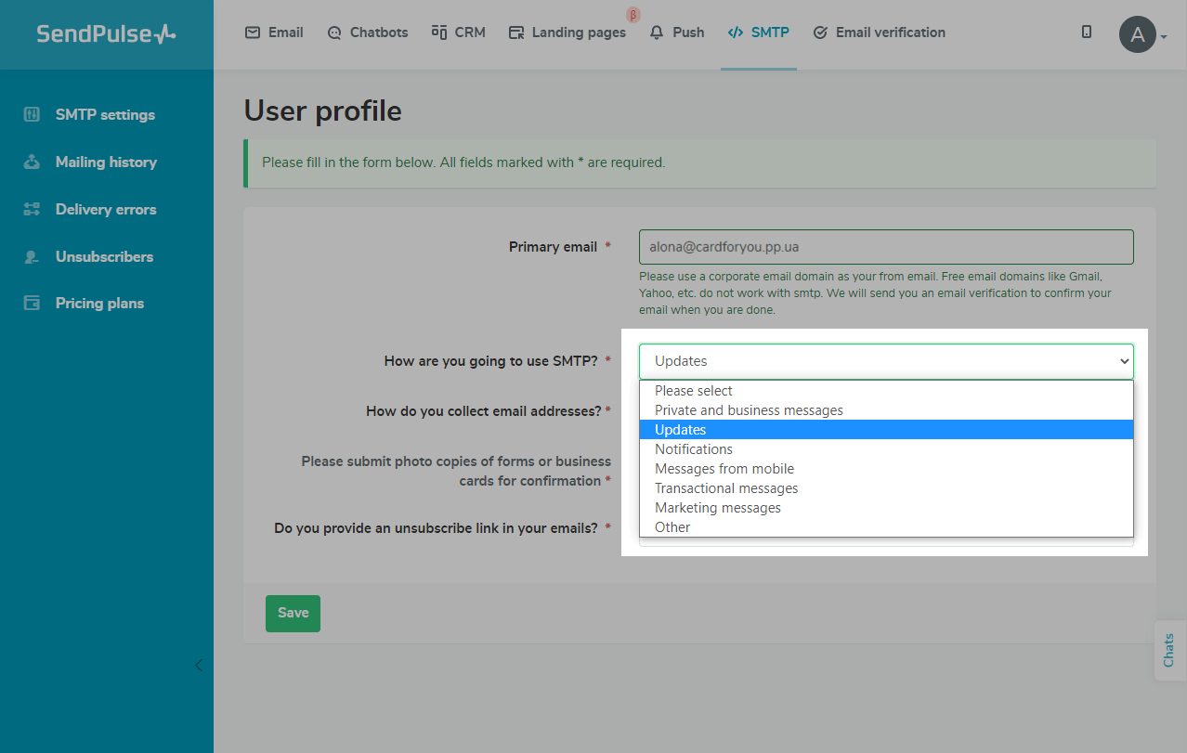Click the Pricing plans sidebar icon
The image size is (1187, 753).
32,304
